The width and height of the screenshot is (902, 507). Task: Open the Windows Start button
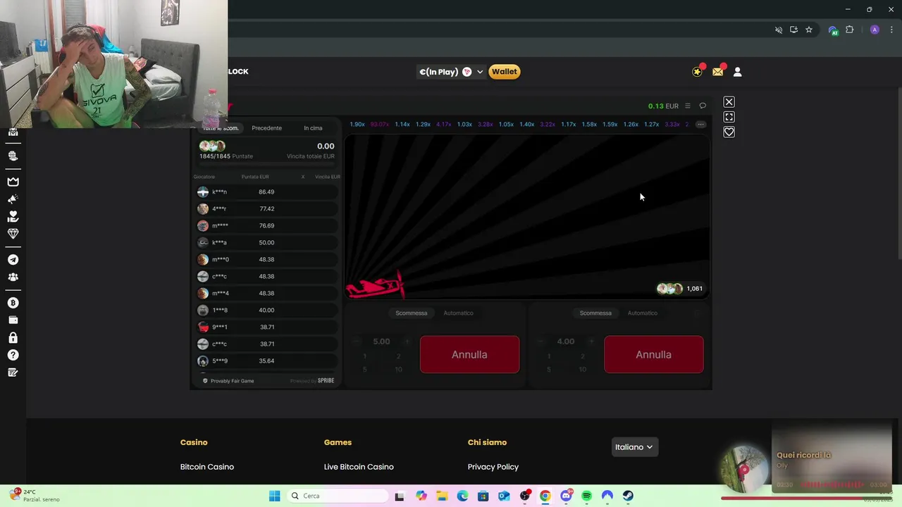coord(274,496)
